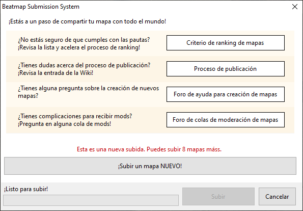303x211 pixels.
Task: Open Criterio de ranking de mapas
Action: (225, 43)
